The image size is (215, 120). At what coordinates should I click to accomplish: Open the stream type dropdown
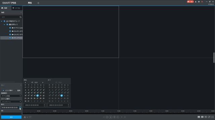point(11,102)
